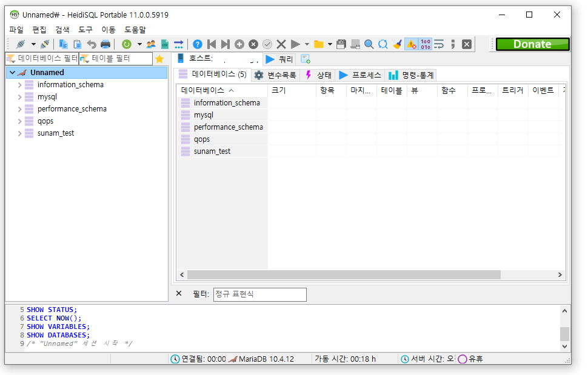Click the save snippet icon
The height and width of the screenshot is (375, 588).
pos(355,44)
